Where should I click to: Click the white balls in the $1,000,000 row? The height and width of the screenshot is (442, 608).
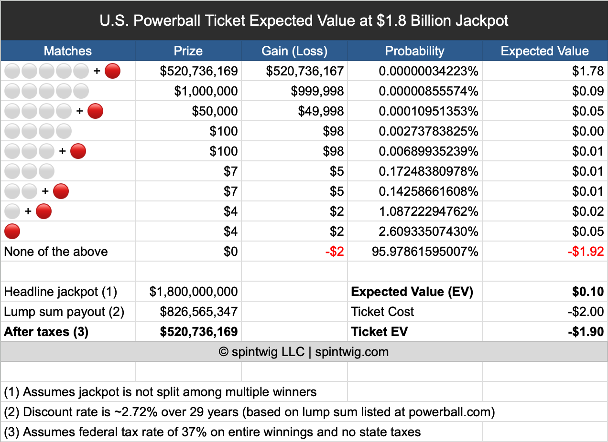click(46, 91)
